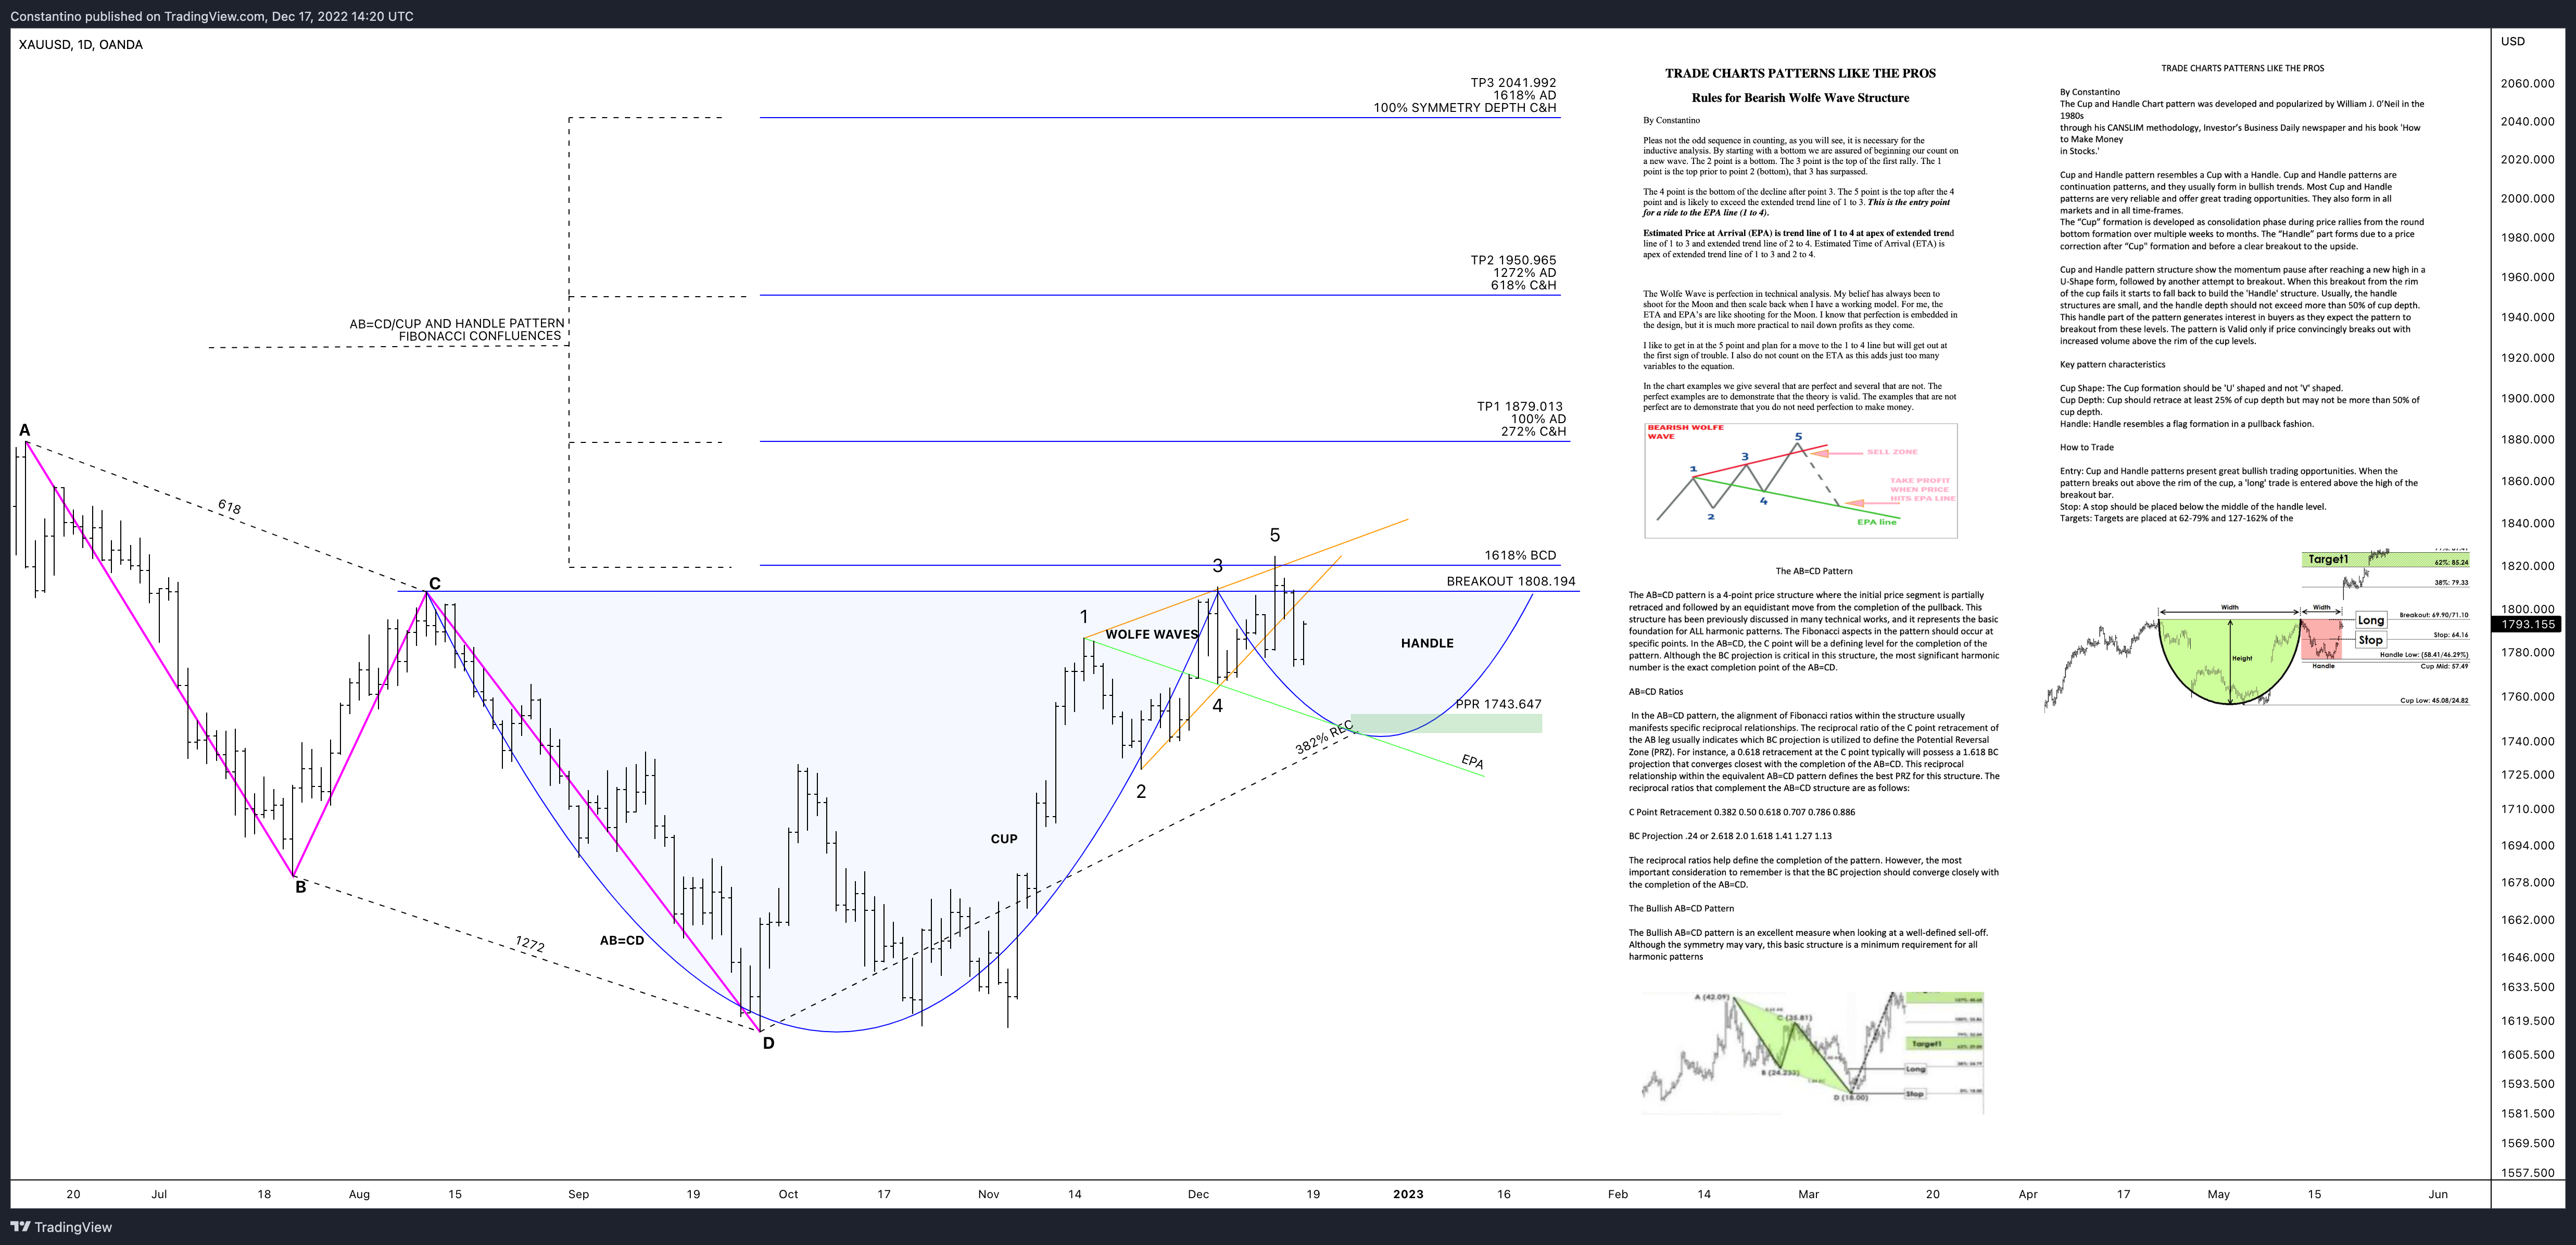Screen dimensions: 2576x1245
Task: Click the WOLFE WAVES annotation text
Action: [x=1151, y=634]
